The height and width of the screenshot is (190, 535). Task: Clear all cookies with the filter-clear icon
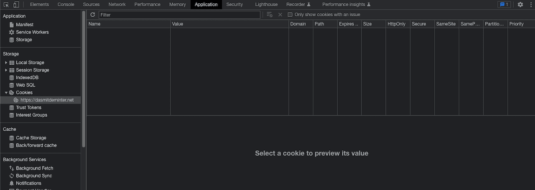270,15
